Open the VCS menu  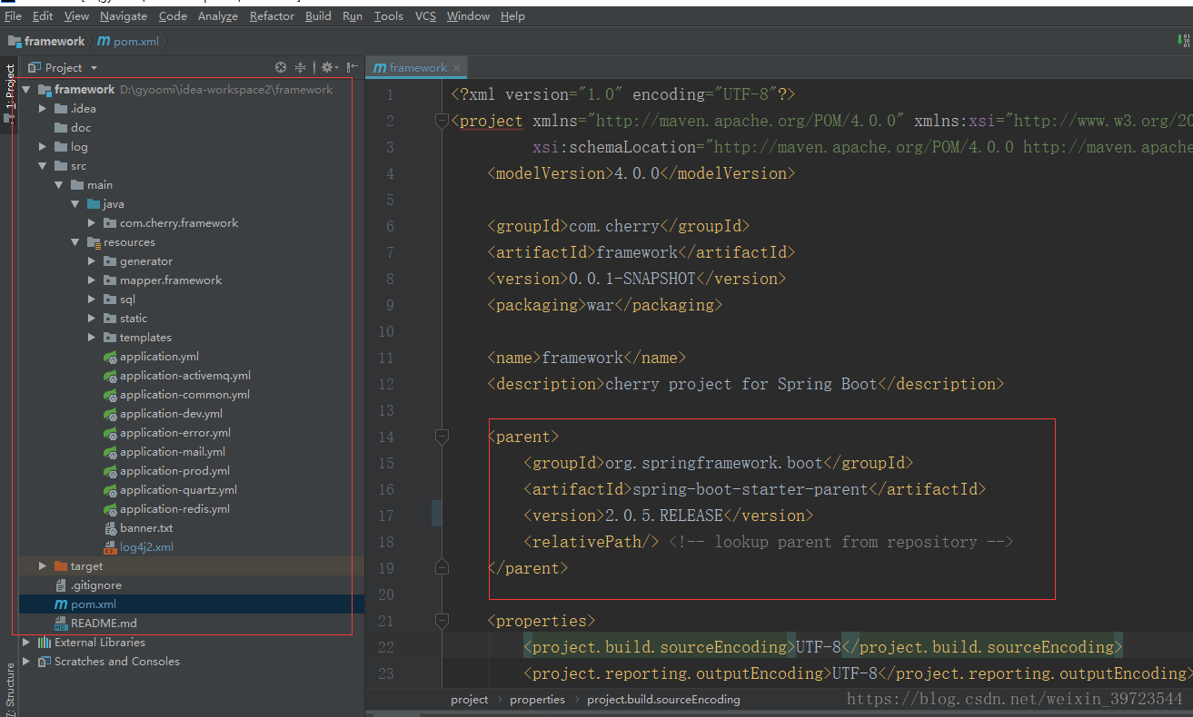point(425,15)
